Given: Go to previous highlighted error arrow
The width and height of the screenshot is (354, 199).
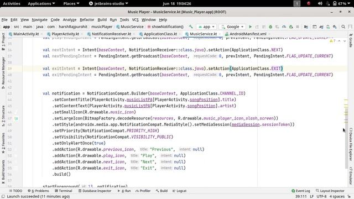Looking at the screenshot, I should click(x=339, y=41).
